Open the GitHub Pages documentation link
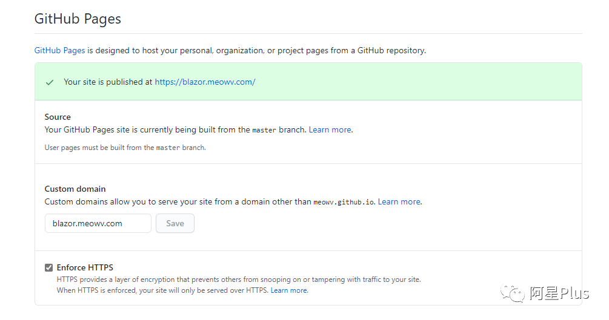This screenshot has height=320, width=609. click(59, 50)
